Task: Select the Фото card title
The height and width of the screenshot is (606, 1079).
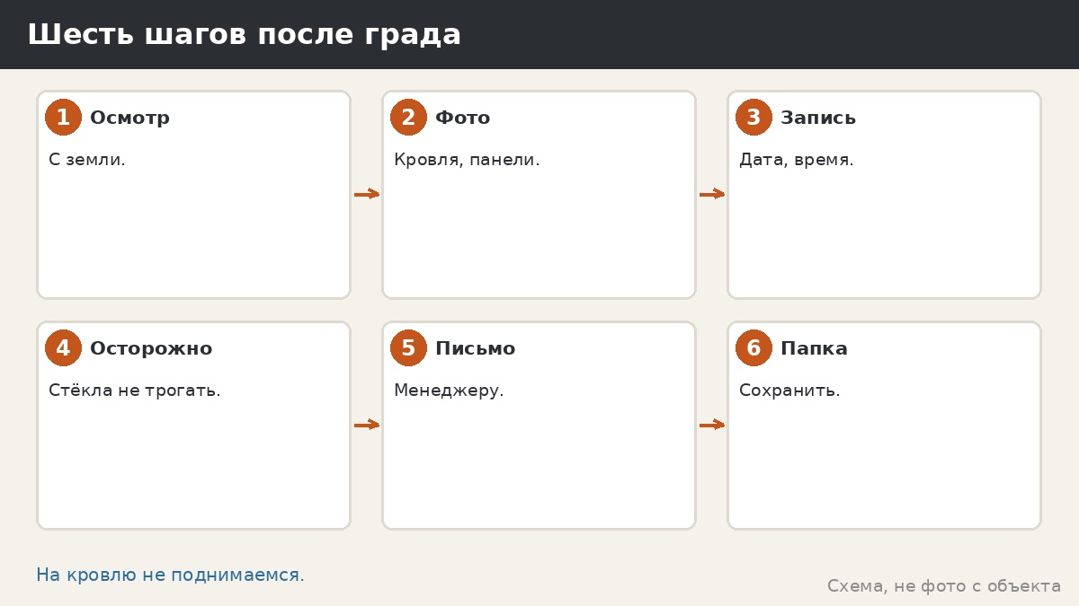Action: tap(462, 118)
